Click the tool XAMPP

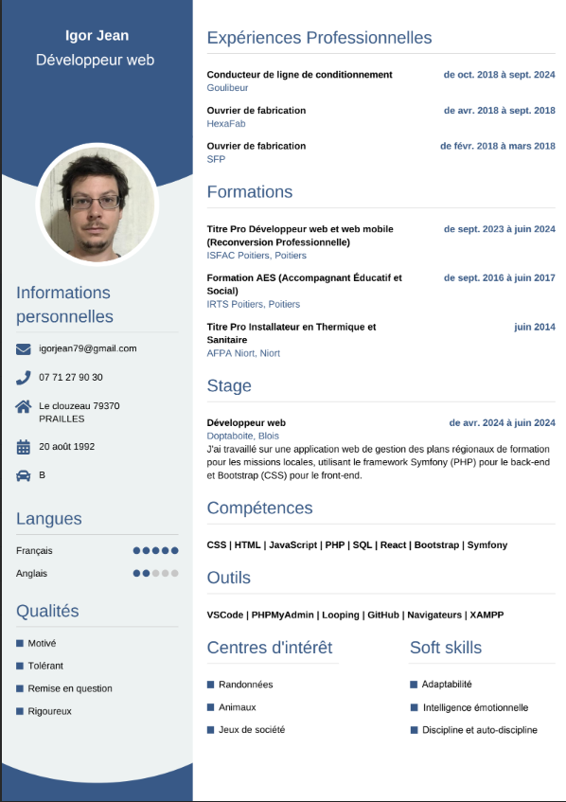click(x=486, y=615)
